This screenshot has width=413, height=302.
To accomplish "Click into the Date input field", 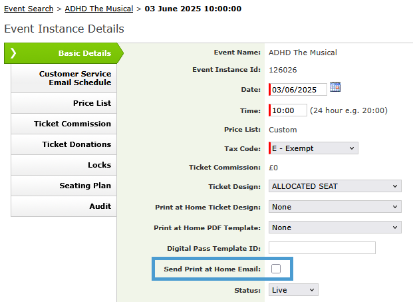I will [299, 89].
